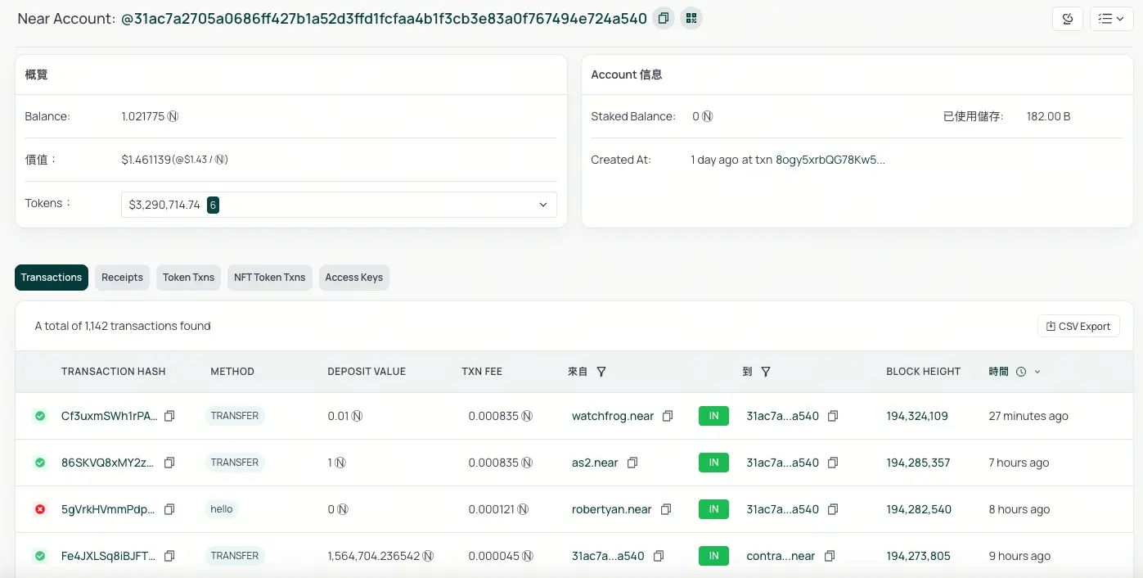Copy the Cf3uxmSWh1rPA transaction hash
This screenshot has height=578, width=1143.
click(x=169, y=416)
